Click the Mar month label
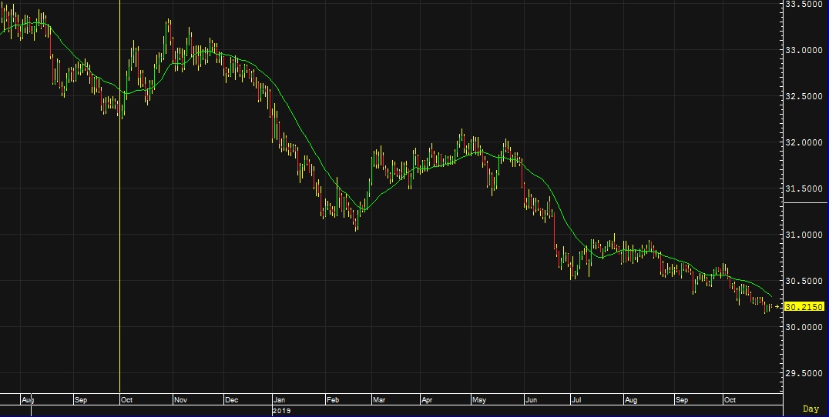The height and width of the screenshot is (417, 829). pos(378,400)
